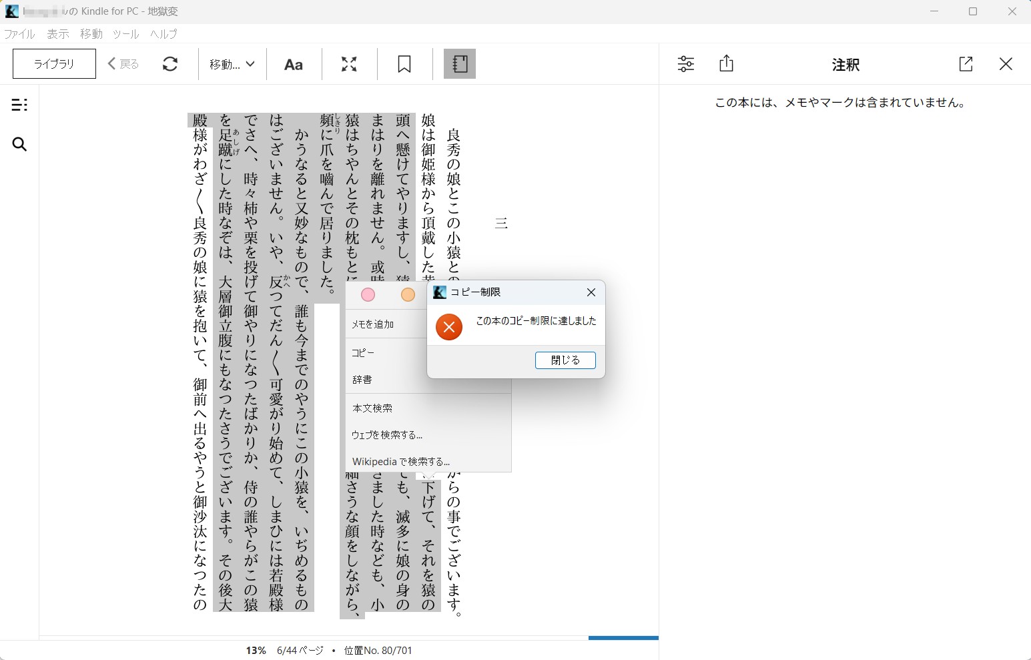Select Wikipedia で検索する in context menu
The image size is (1031, 660).
(x=401, y=462)
